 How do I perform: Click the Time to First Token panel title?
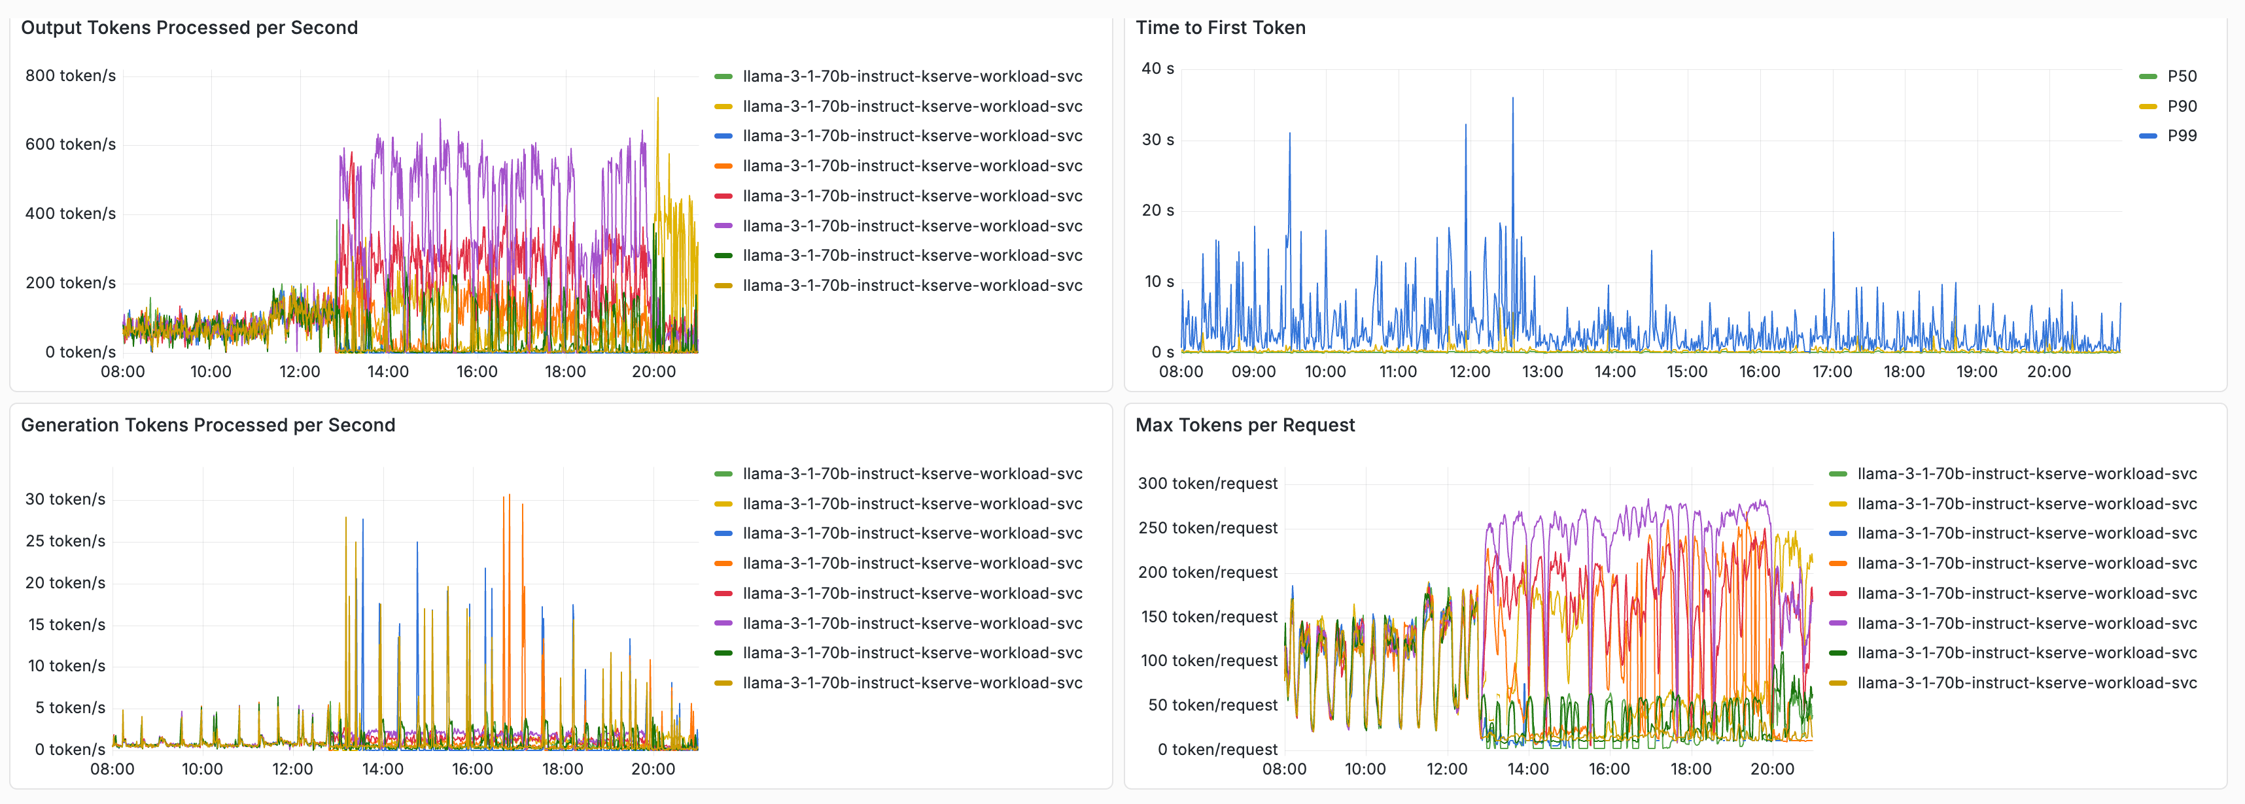[1220, 27]
